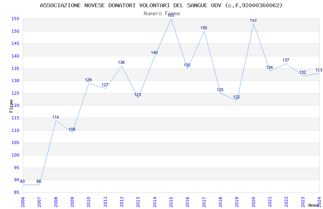Click the data label 123 for 2013
Image resolution: width=323 pixels, height=209 pixels.
click(x=138, y=95)
